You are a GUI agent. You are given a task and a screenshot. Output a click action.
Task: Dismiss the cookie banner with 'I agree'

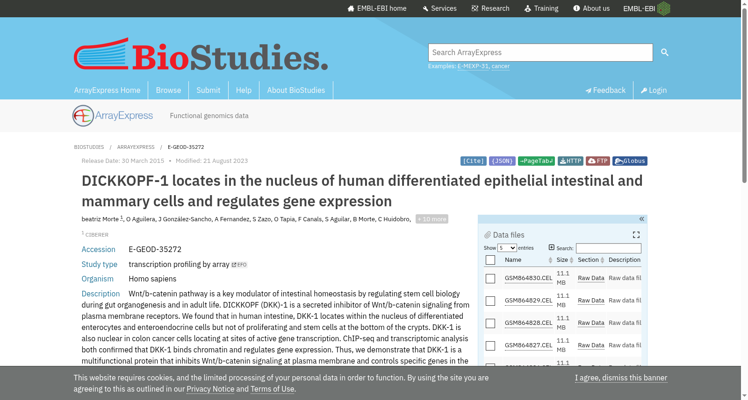point(621,378)
